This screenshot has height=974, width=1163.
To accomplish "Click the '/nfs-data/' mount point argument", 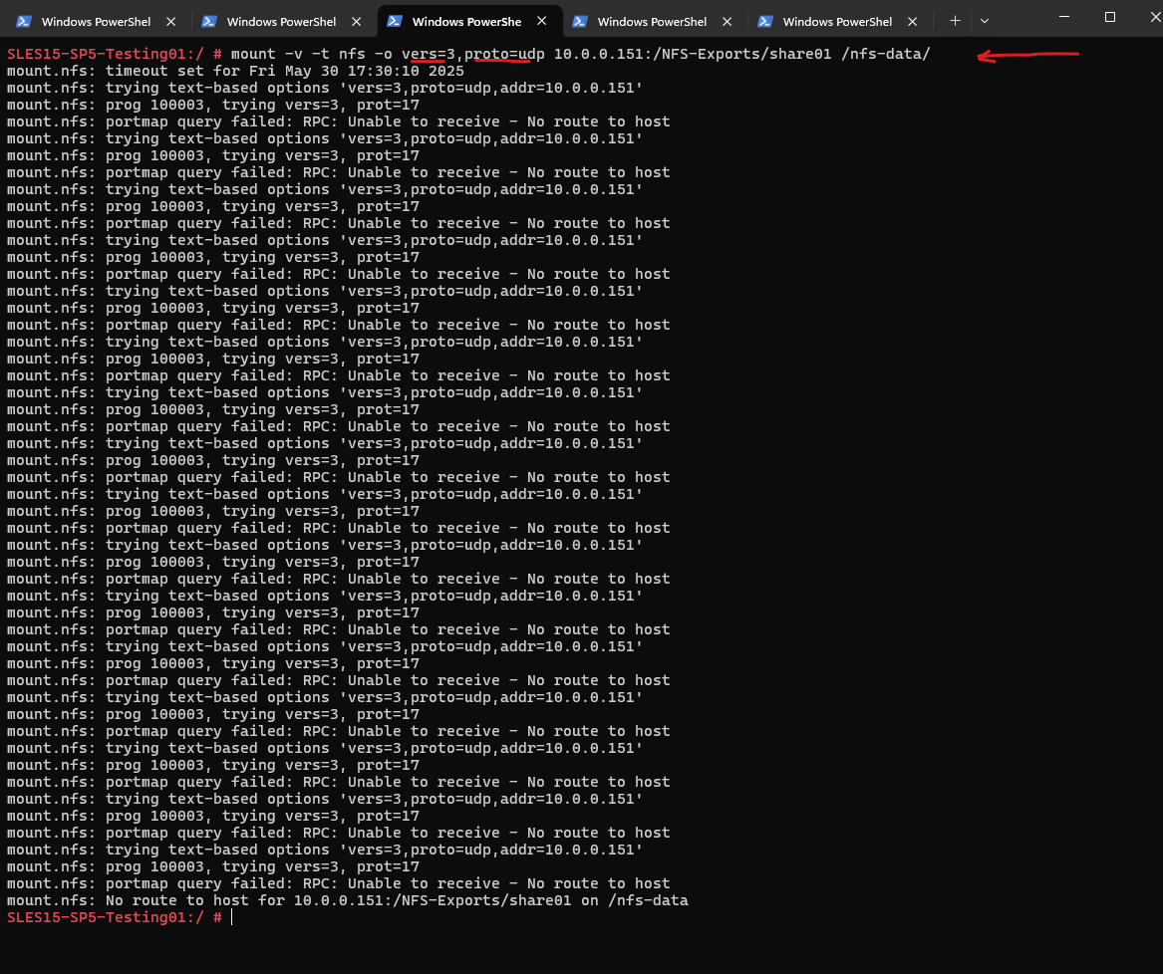I will click(x=886, y=54).
